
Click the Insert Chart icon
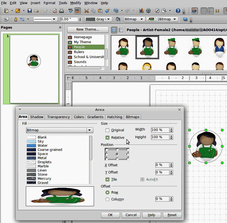[x=141, y=11]
